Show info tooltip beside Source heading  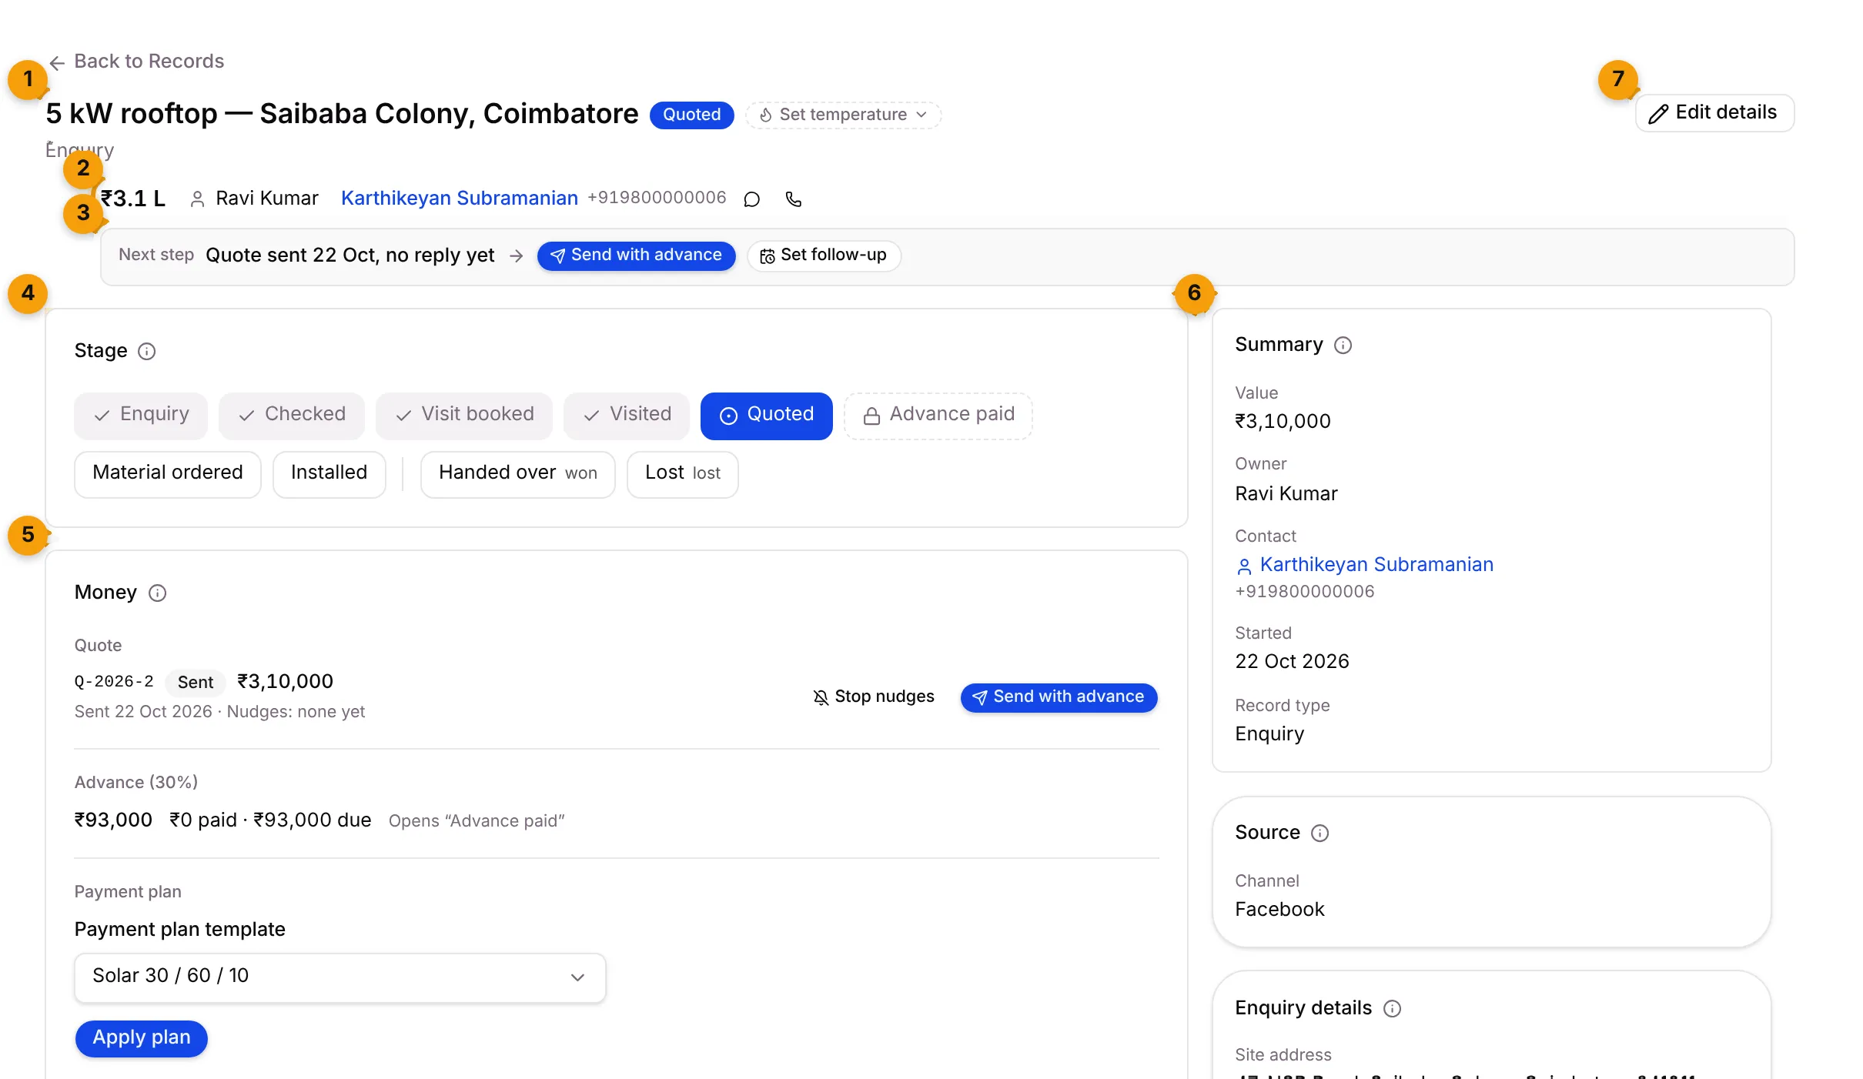(x=1319, y=833)
